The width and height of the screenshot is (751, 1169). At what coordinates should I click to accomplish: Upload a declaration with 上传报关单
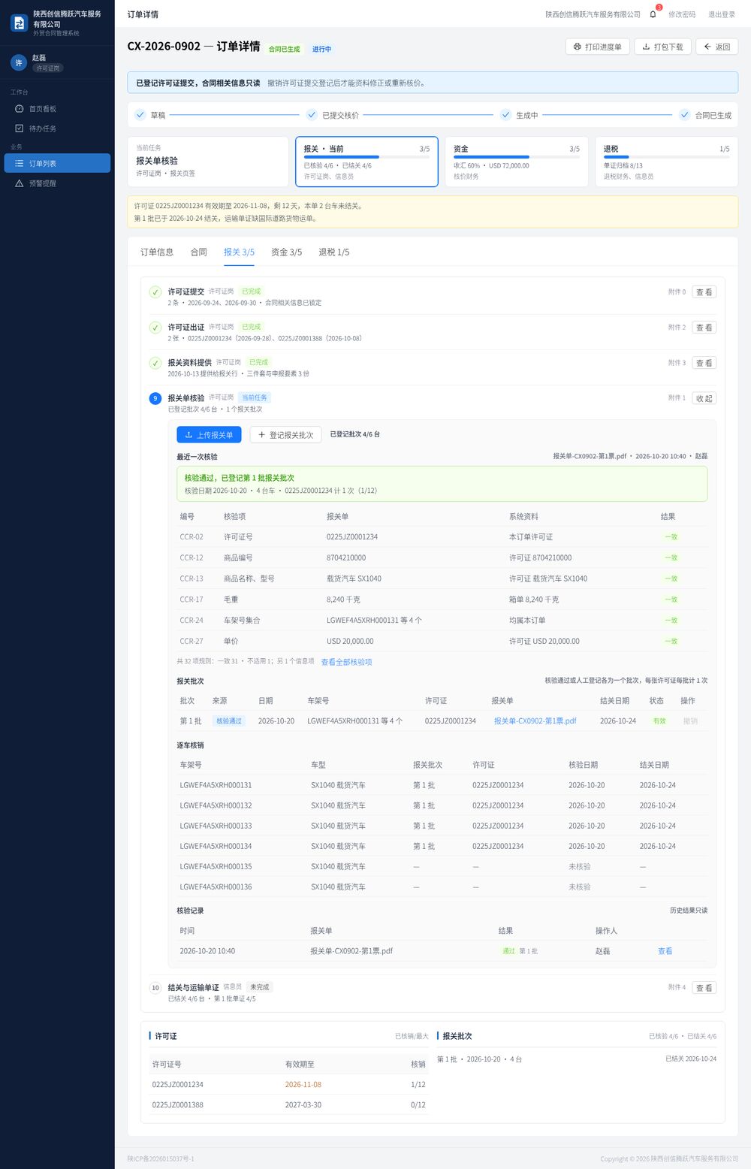coord(210,435)
